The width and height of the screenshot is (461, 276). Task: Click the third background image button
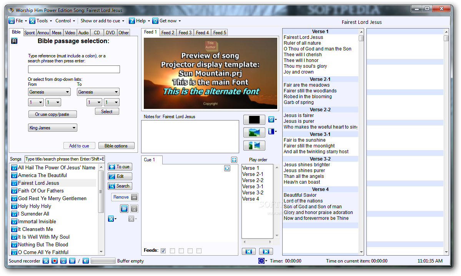[x=254, y=146]
